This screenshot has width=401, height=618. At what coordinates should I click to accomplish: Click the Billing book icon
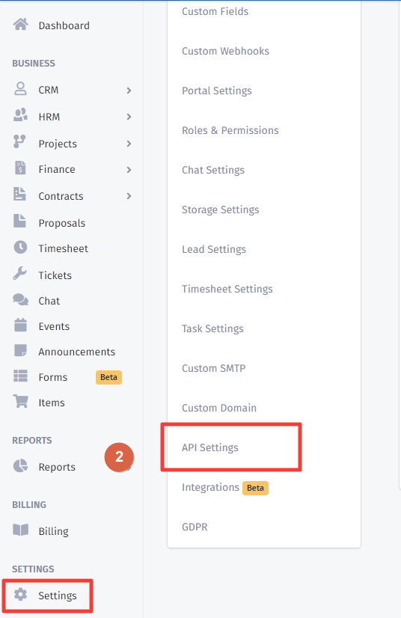tap(20, 530)
